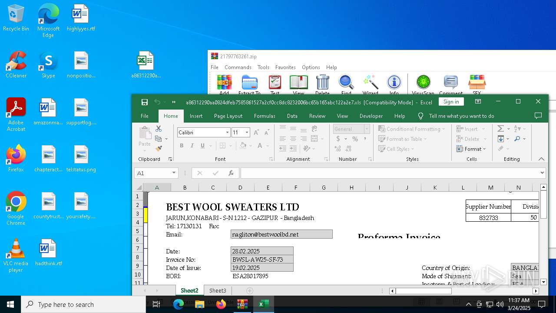Select column D header

coord(240,187)
